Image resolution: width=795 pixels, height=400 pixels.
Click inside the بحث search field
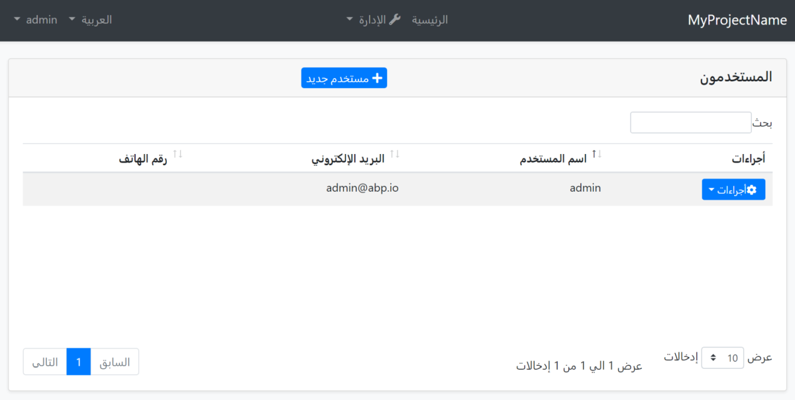690,122
